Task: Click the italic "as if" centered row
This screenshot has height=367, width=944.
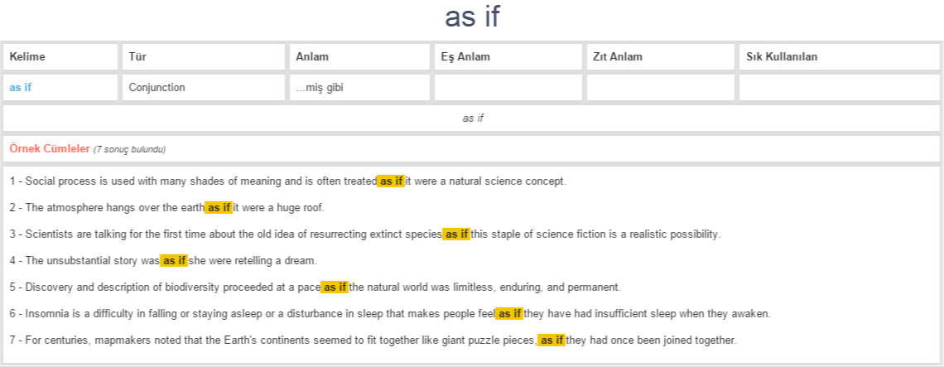Action: (473, 118)
